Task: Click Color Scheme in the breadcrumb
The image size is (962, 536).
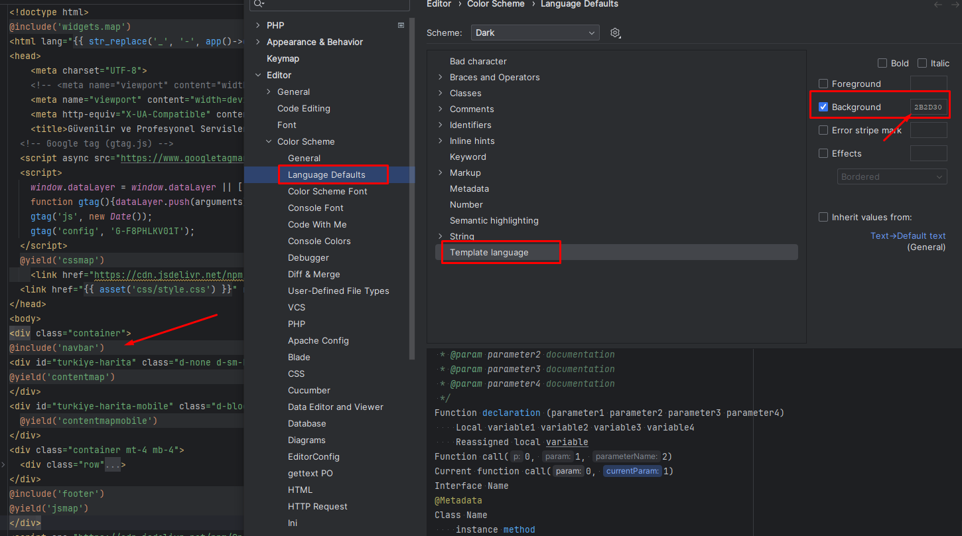Action: coord(496,4)
